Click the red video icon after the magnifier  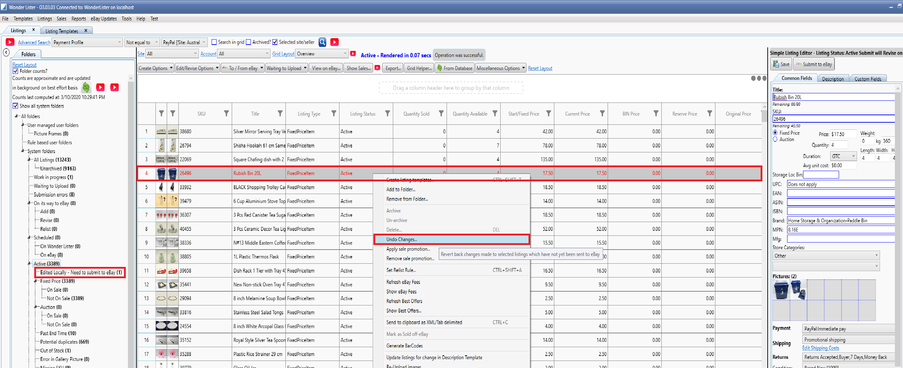tap(334, 42)
